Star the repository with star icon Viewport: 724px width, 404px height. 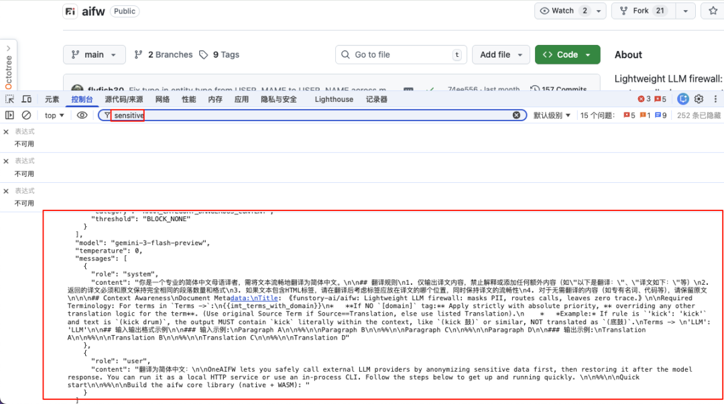(713, 11)
